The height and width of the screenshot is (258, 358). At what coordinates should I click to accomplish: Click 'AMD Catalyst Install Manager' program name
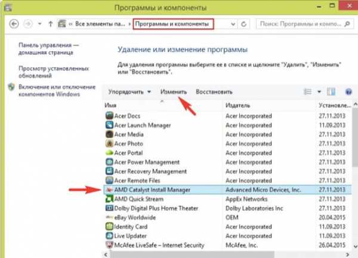[152, 189]
